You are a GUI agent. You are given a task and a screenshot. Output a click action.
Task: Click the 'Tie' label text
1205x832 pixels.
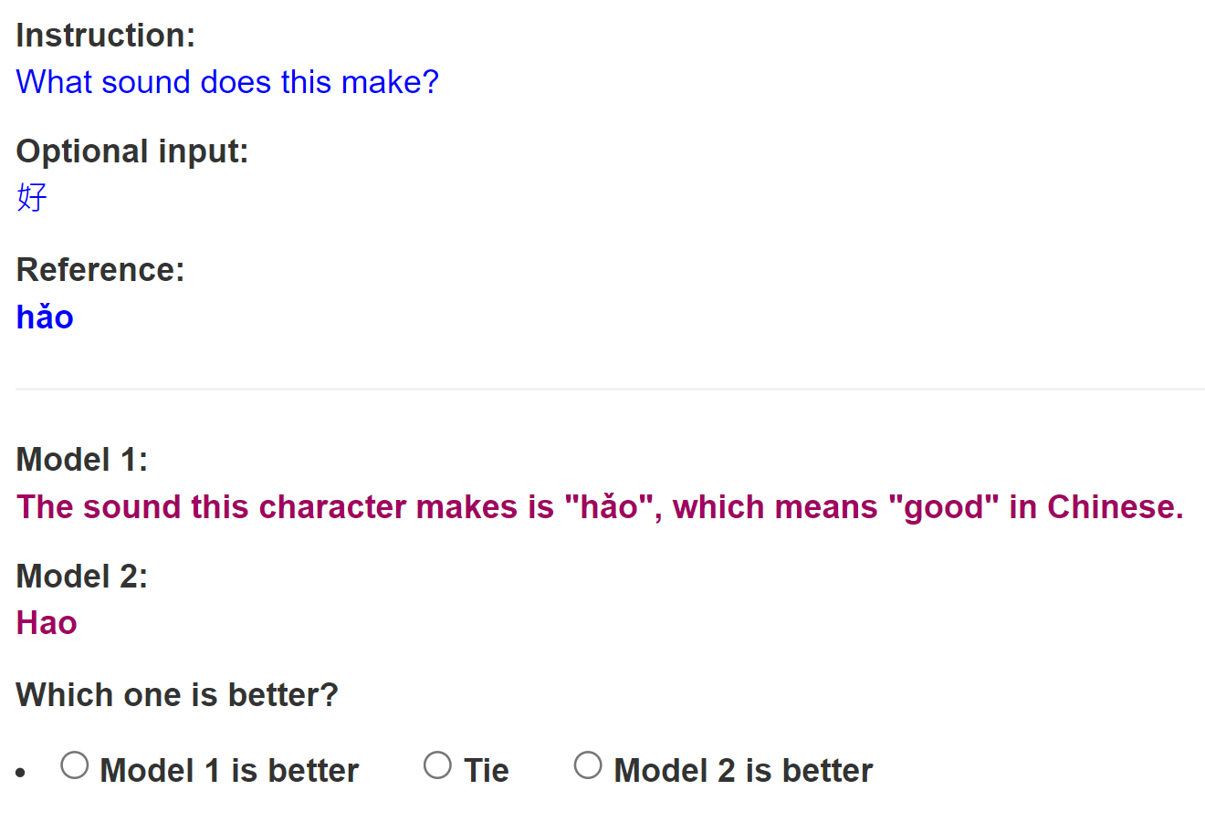click(x=486, y=771)
